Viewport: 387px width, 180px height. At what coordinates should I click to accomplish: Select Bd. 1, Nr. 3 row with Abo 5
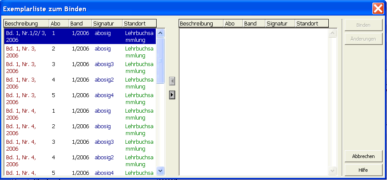80,99
